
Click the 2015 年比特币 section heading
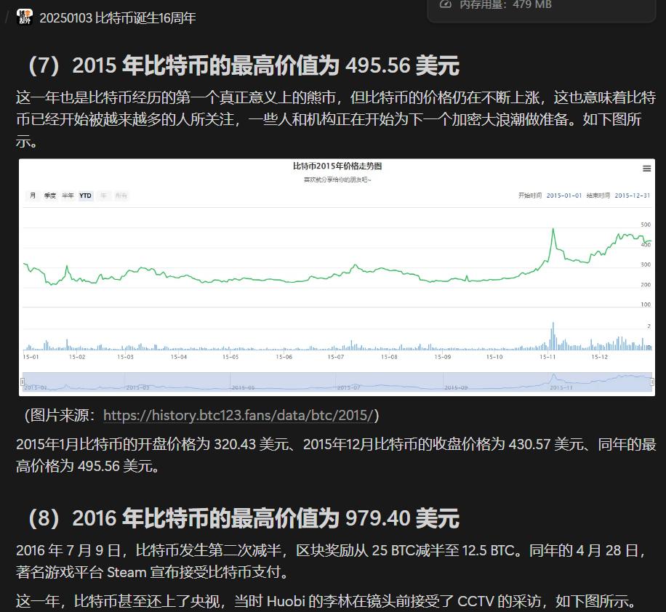click(x=244, y=66)
